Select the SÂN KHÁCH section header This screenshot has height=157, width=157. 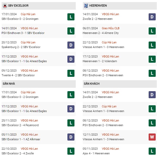click(x=92, y=84)
